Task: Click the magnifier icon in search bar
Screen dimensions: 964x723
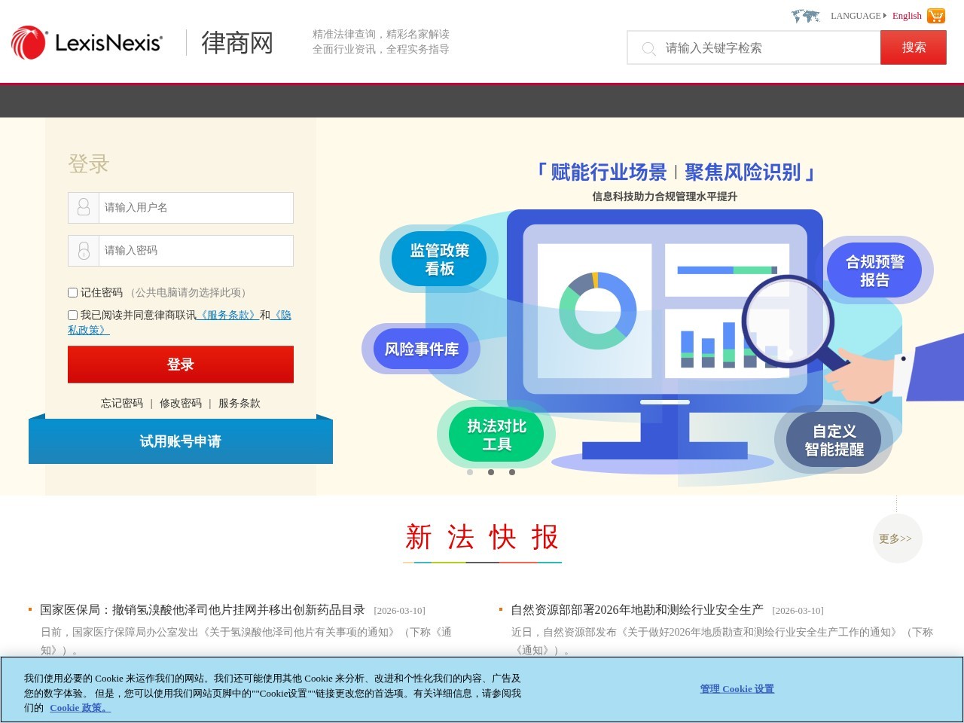Action: (x=648, y=48)
